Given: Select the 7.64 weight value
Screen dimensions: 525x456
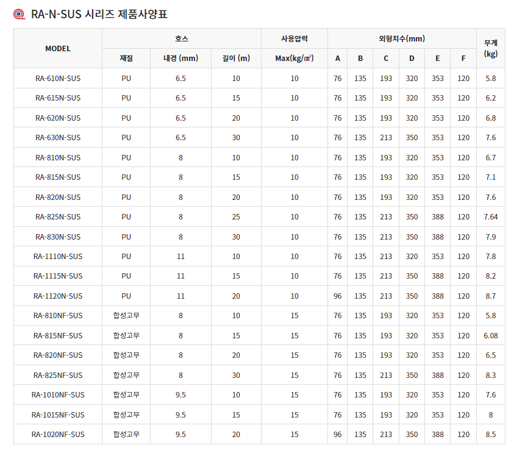Looking at the screenshot, I should pyautogui.click(x=491, y=217).
